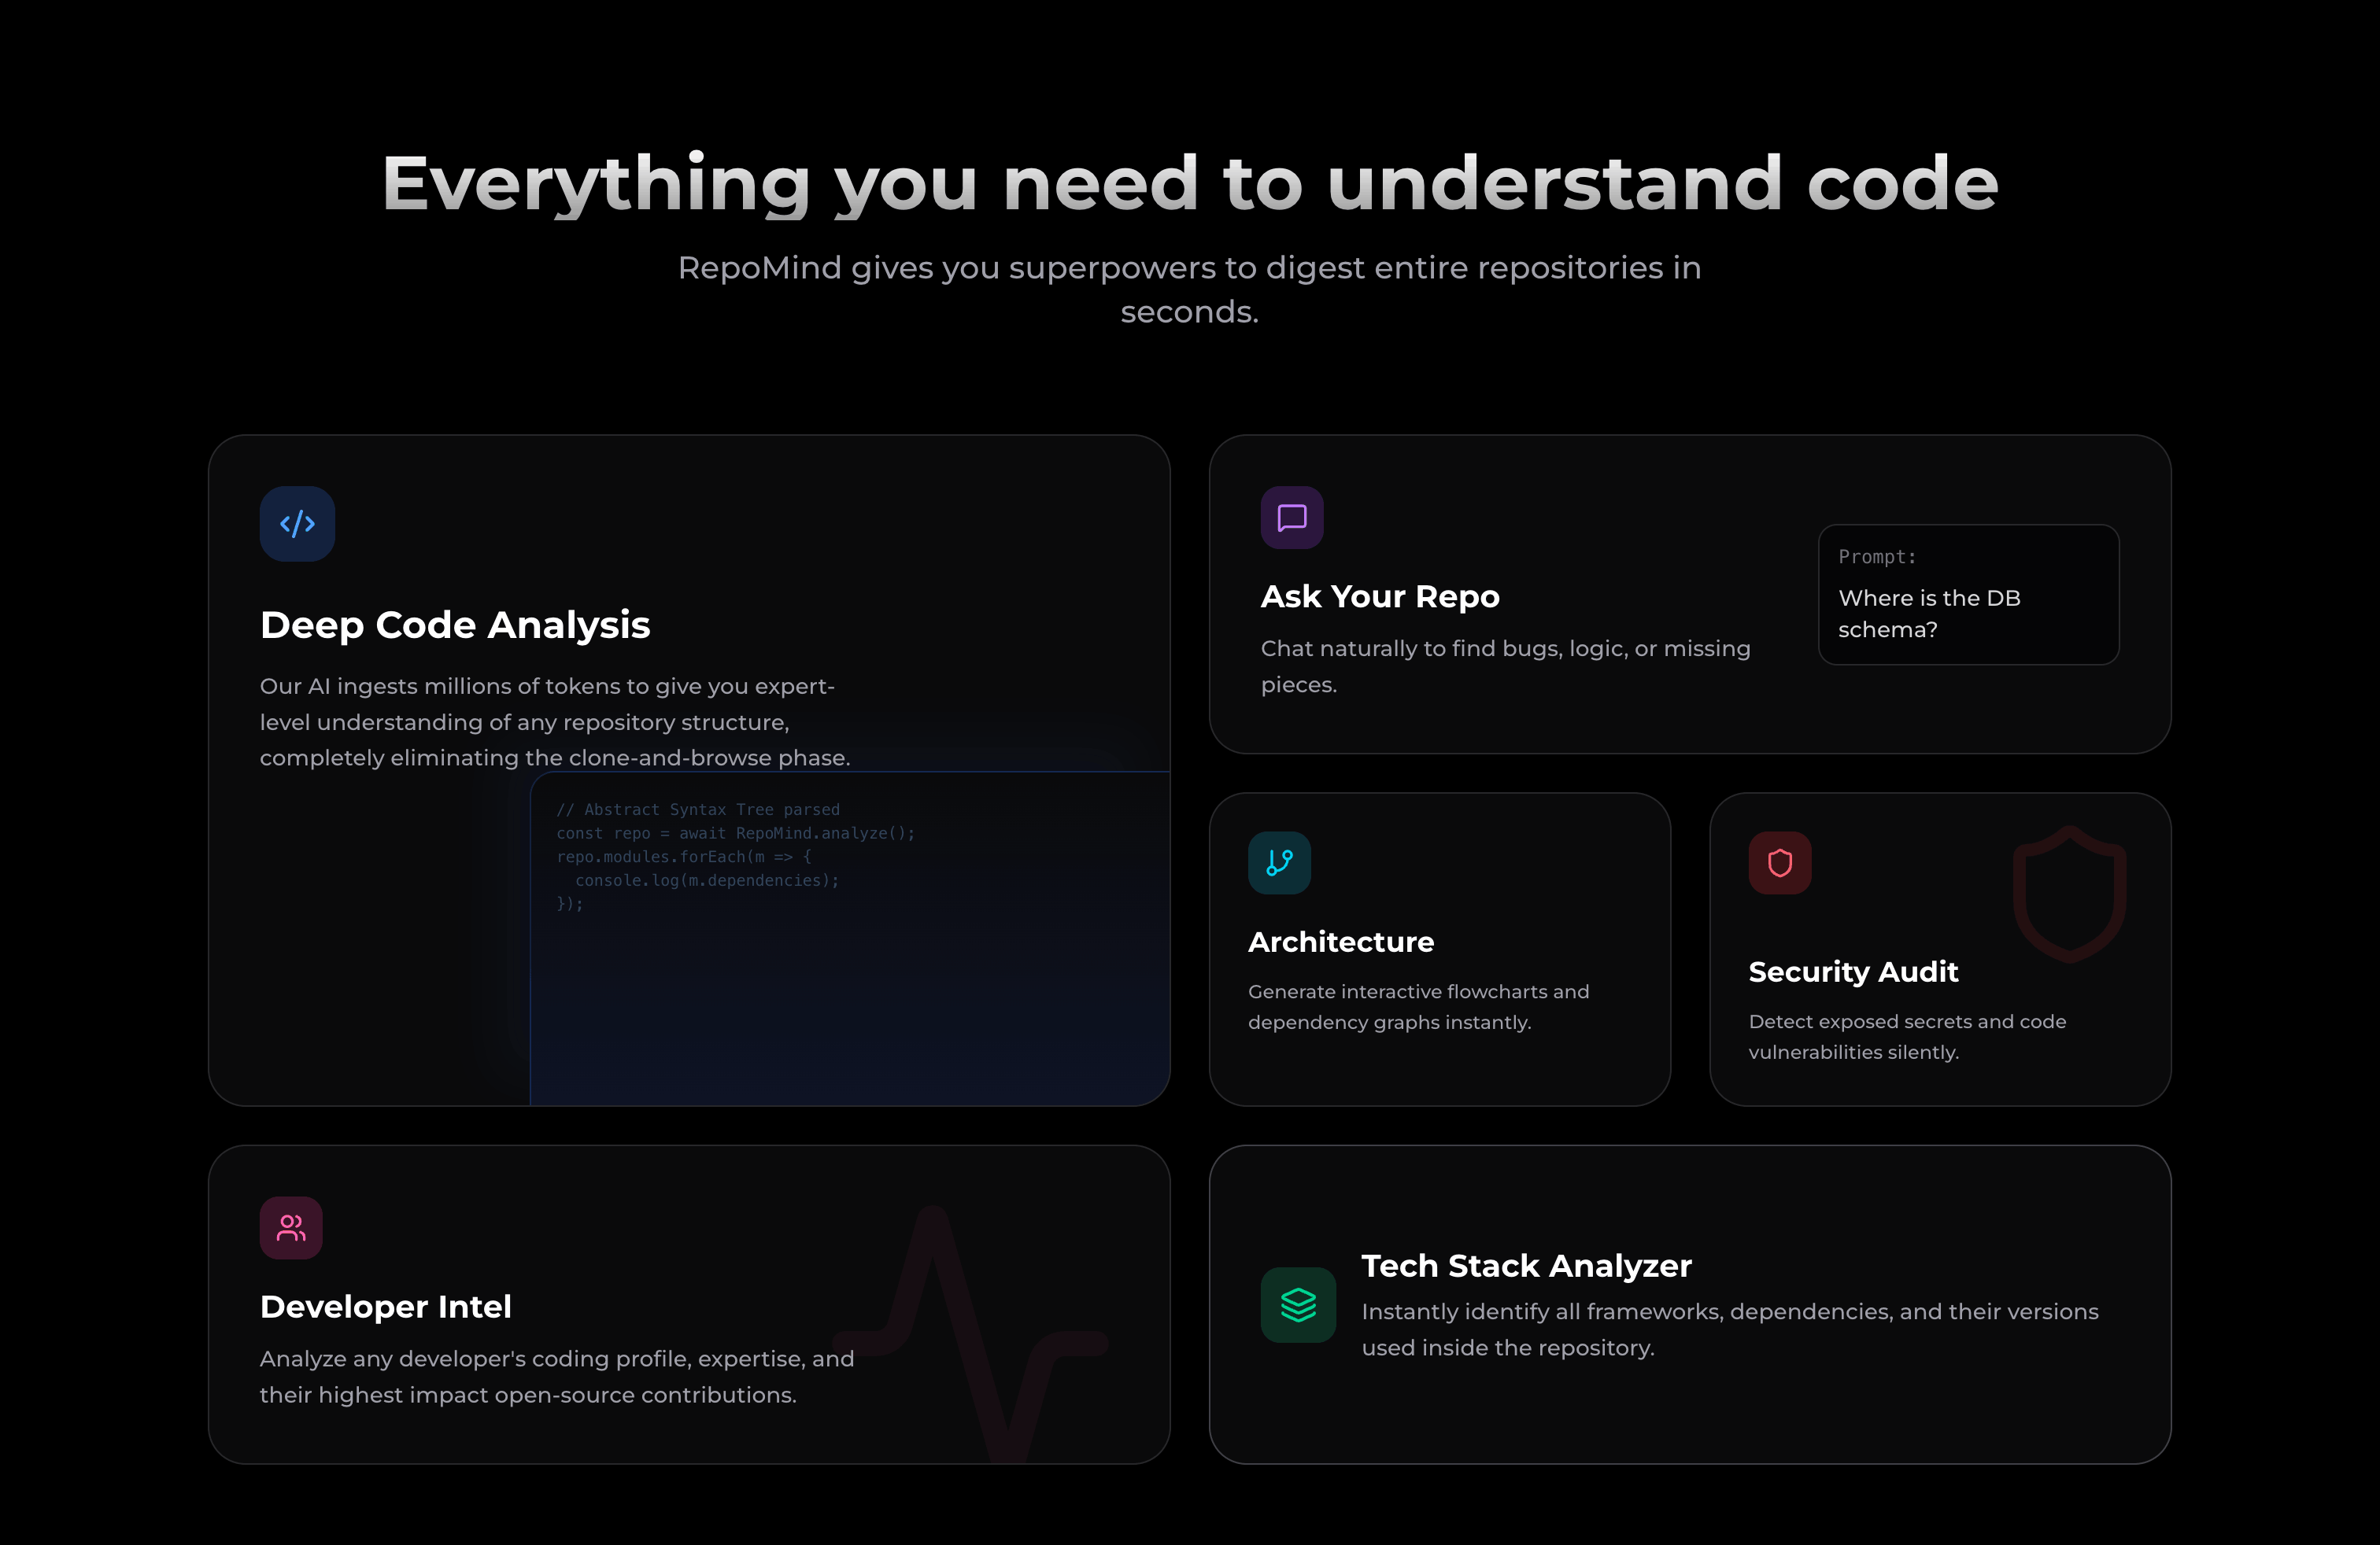Click the faded pulse activity graphic
The height and width of the screenshot is (1545, 2380).
(x=970, y=1334)
